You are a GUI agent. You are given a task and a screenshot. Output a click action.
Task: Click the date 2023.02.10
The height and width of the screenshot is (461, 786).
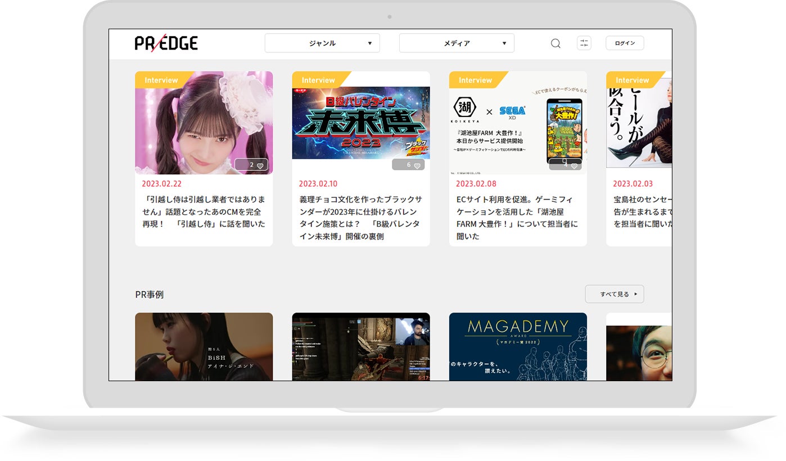[318, 184]
